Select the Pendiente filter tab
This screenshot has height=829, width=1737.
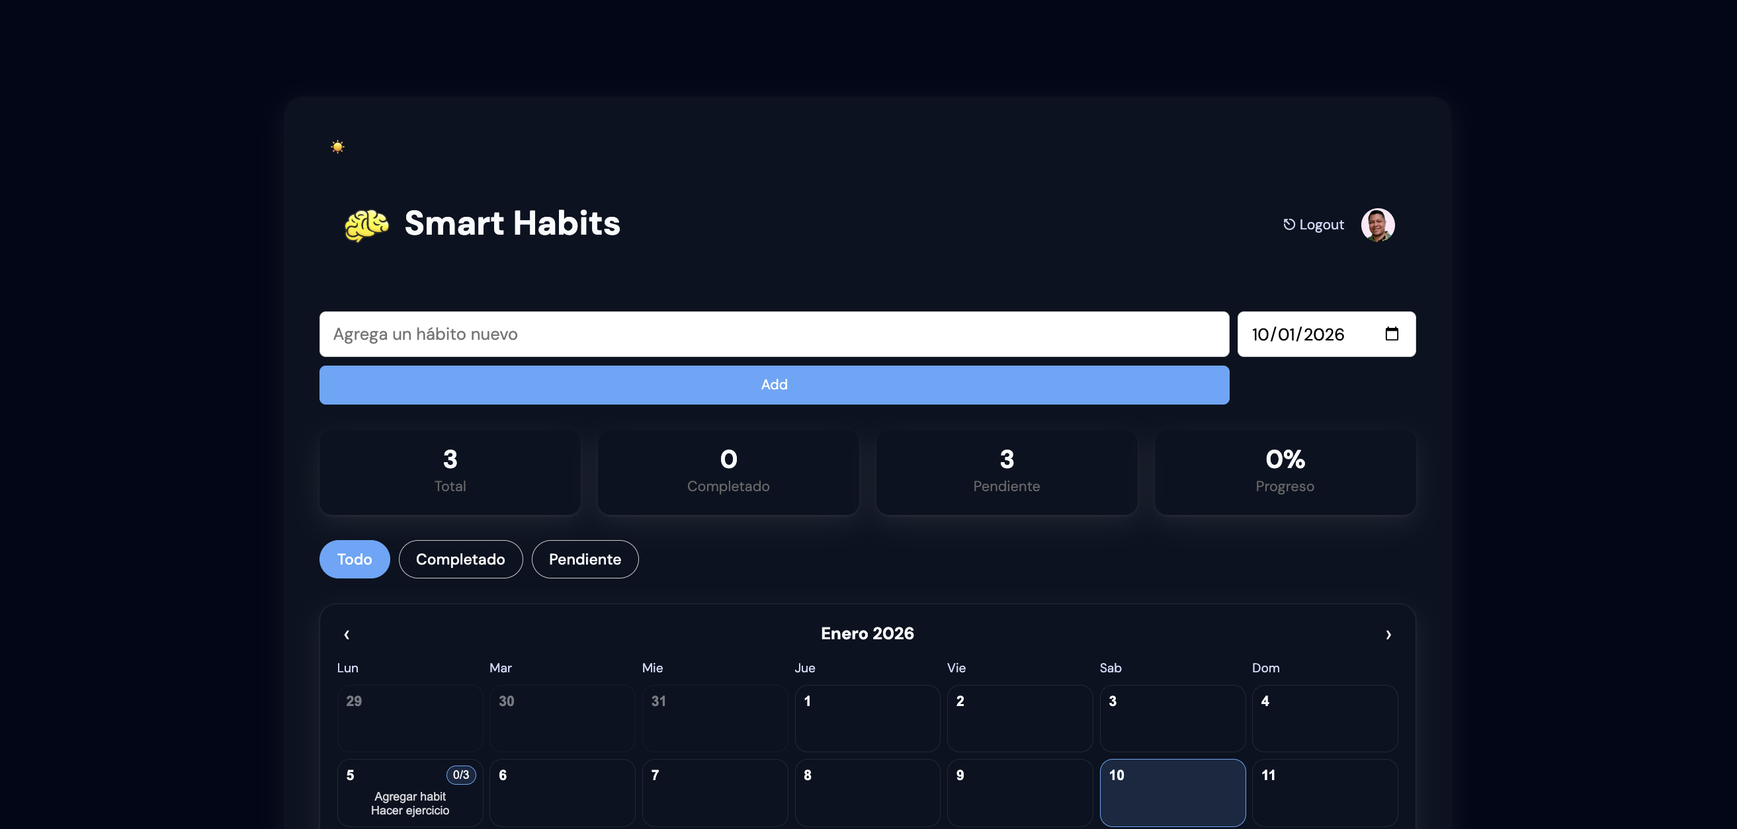pyautogui.click(x=585, y=559)
